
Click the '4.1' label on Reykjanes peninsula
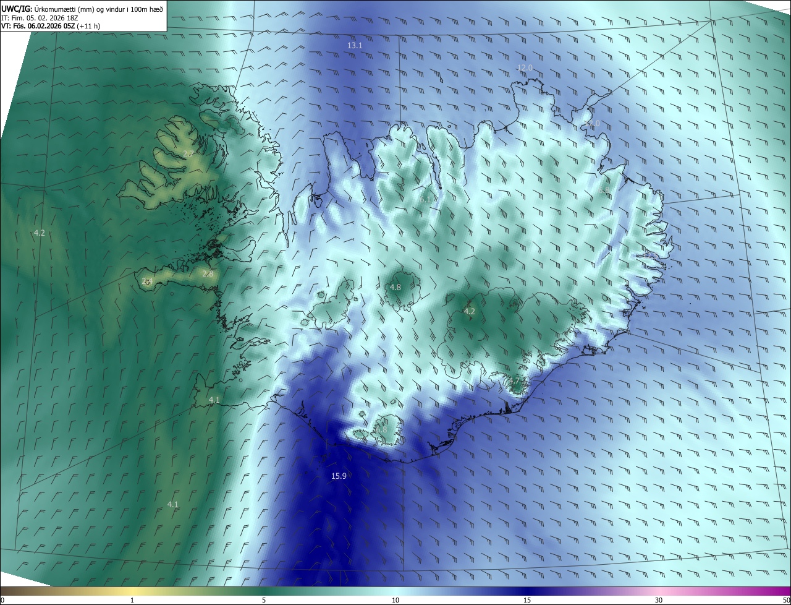pyautogui.click(x=214, y=400)
